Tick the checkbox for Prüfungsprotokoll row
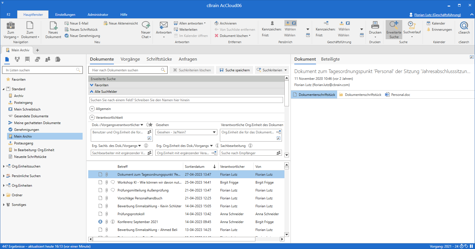This screenshot has width=475, height=249. (x=100, y=214)
